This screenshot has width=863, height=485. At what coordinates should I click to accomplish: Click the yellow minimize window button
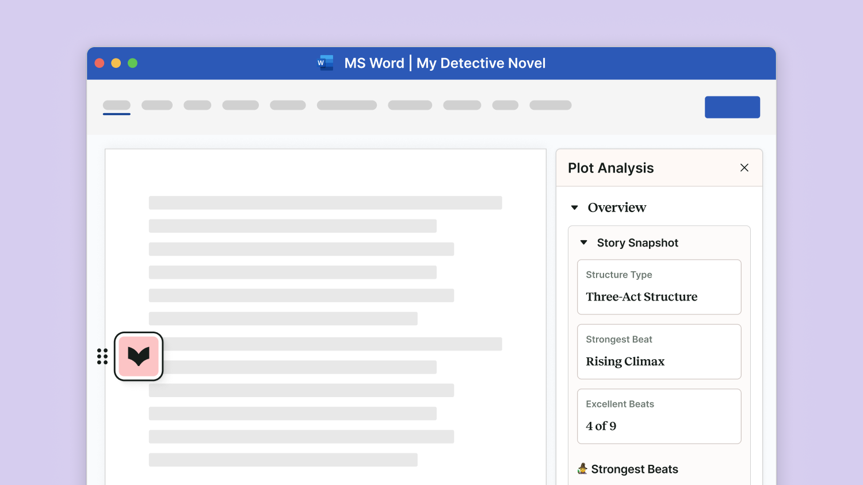(116, 63)
